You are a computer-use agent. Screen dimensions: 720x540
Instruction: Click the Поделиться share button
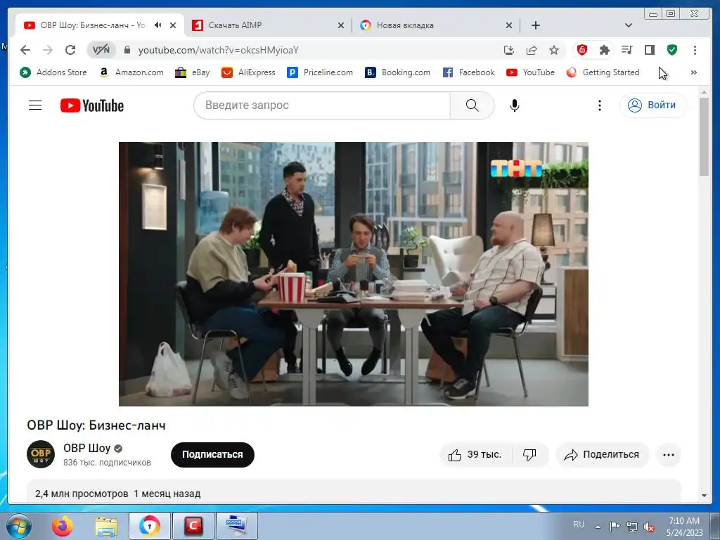(x=603, y=455)
